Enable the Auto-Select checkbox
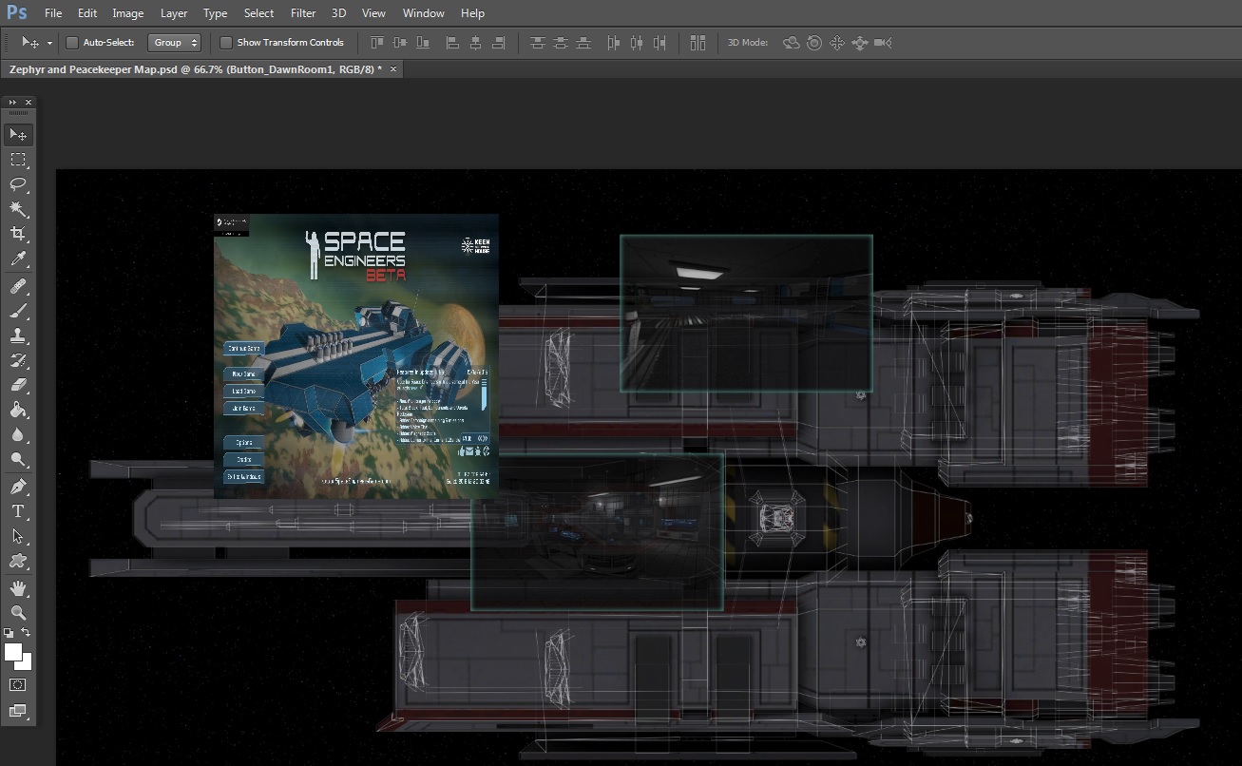Viewport: 1242px width, 766px height. point(71,43)
